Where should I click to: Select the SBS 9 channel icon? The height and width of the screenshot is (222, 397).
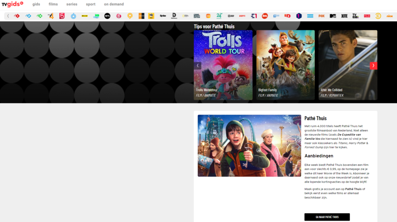(130, 16)
